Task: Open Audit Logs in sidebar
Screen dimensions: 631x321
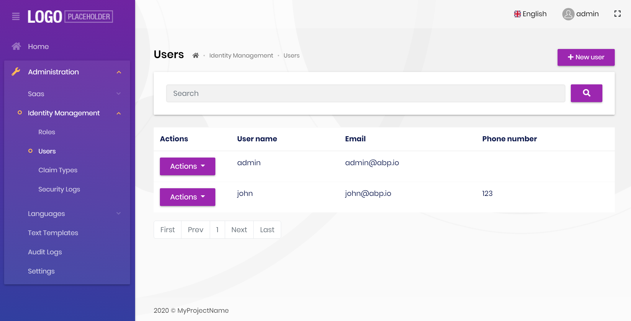Action: [45, 252]
